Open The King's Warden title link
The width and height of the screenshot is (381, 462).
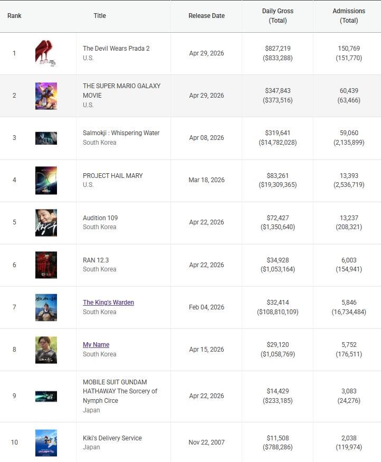pyautogui.click(x=108, y=303)
